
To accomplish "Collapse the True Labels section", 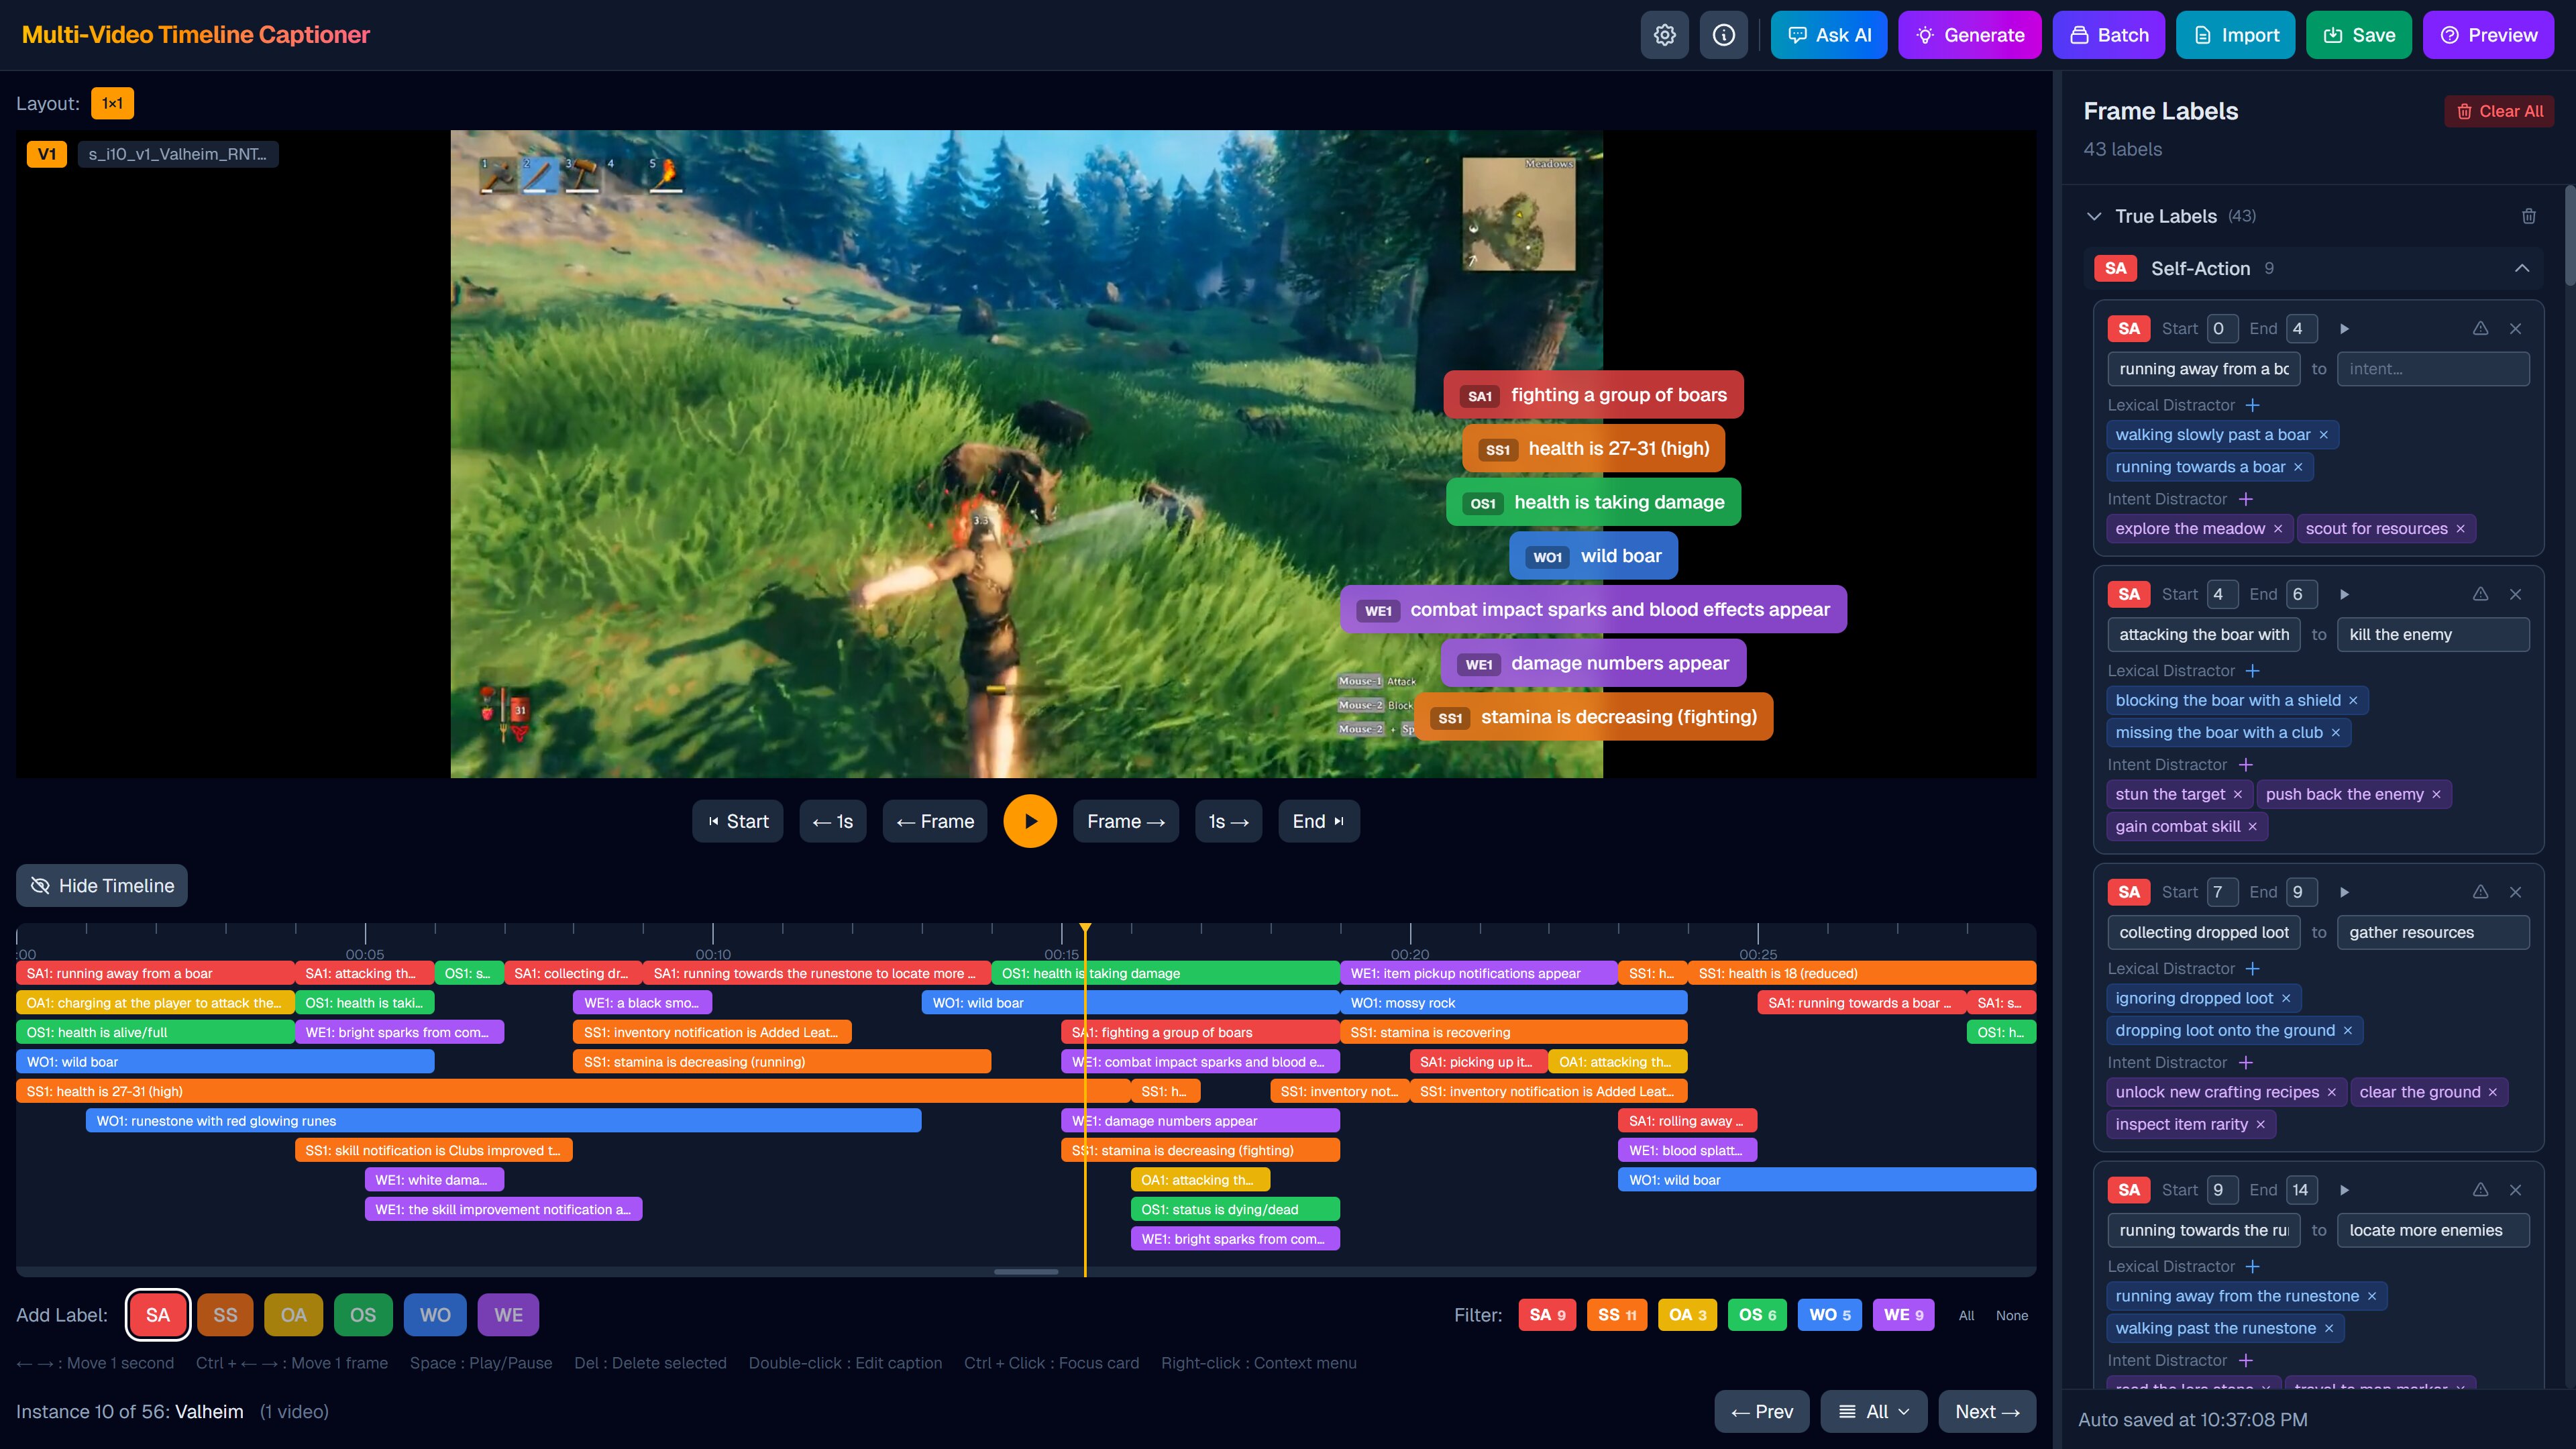I will (x=2094, y=216).
